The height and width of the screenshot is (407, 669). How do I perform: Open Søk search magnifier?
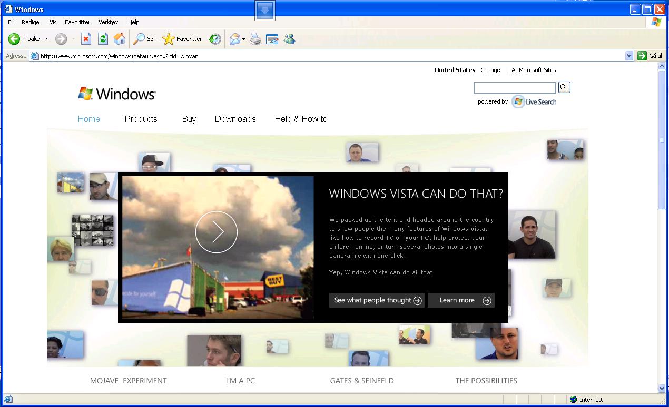[139, 39]
